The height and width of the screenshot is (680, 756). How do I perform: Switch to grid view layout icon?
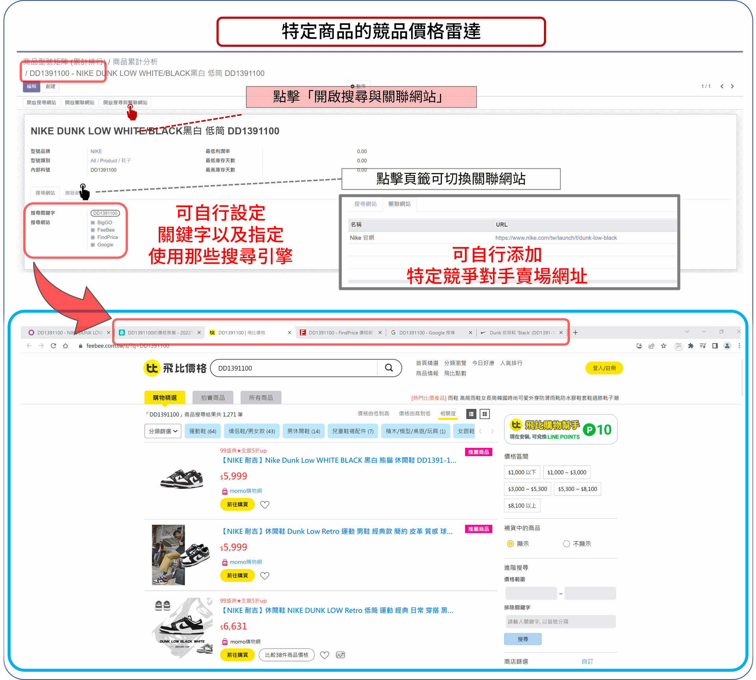tap(485, 414)
